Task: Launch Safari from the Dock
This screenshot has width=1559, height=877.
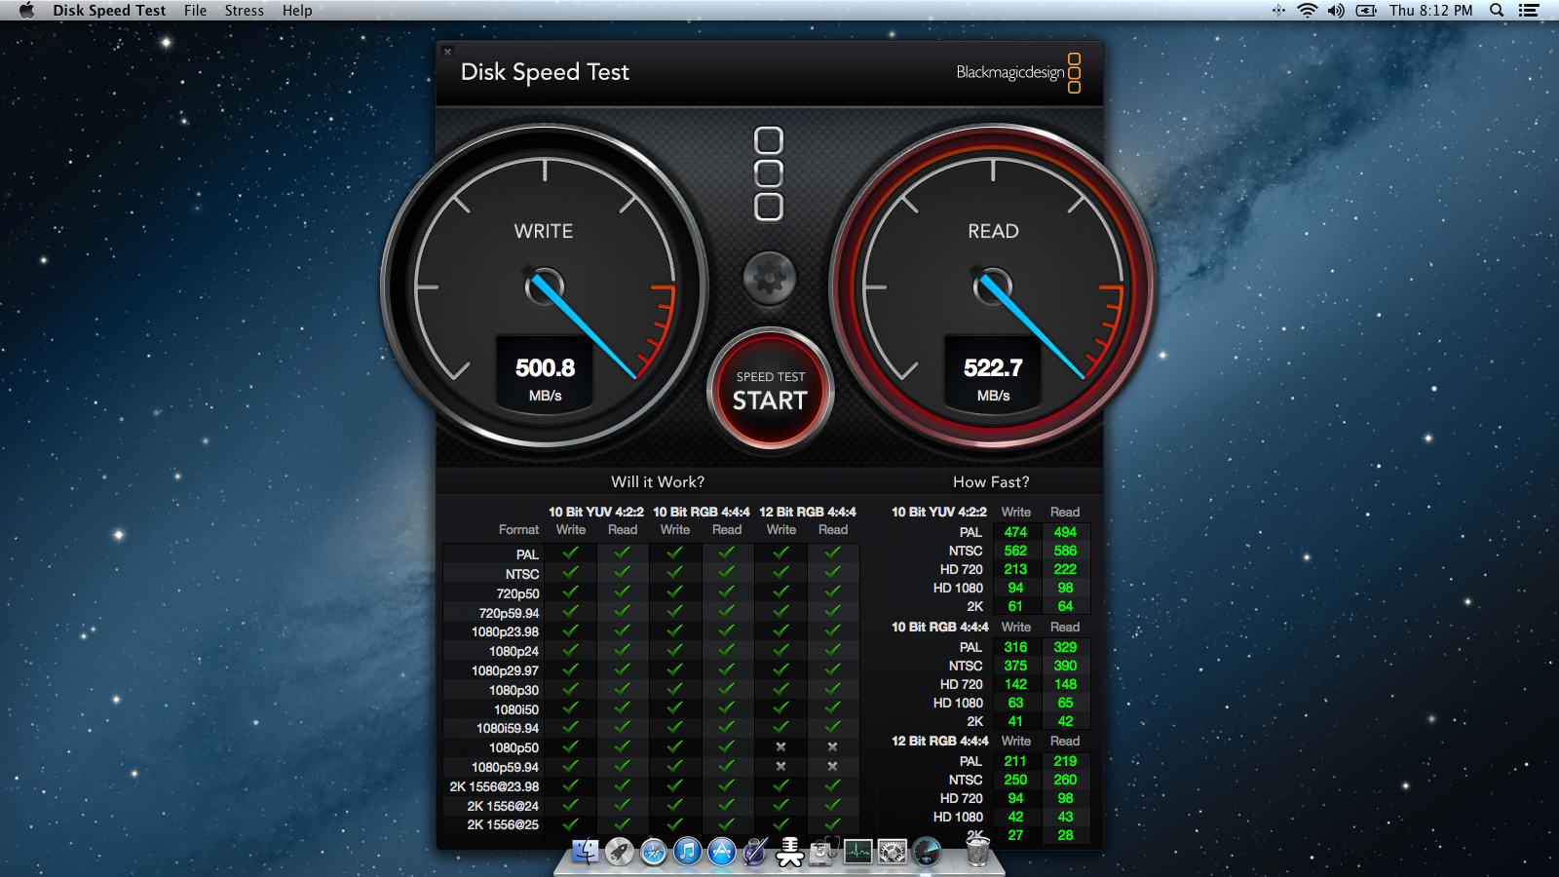Action: pyautogui.click(x=654, y=852)
